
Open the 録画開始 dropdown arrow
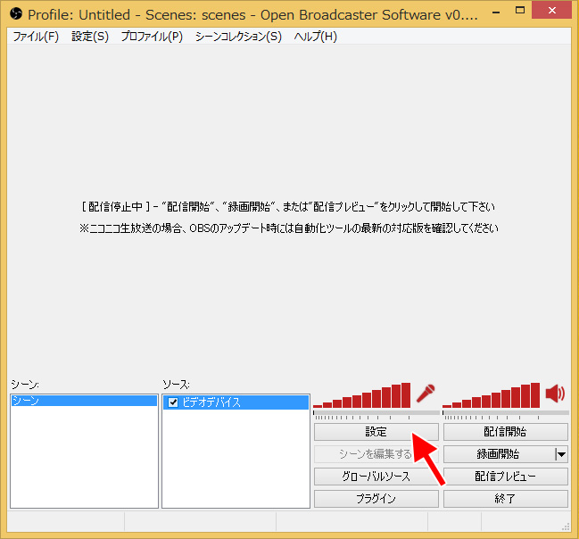[561, 454]
